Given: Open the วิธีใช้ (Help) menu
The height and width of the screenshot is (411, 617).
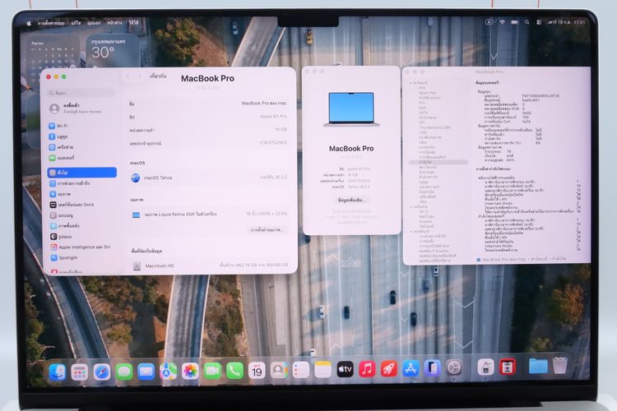Looking at the screenshot, I should click(x=134, y=22).
